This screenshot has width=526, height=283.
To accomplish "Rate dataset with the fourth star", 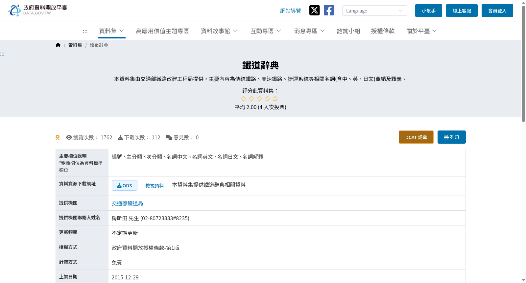I will click(267, 99).
